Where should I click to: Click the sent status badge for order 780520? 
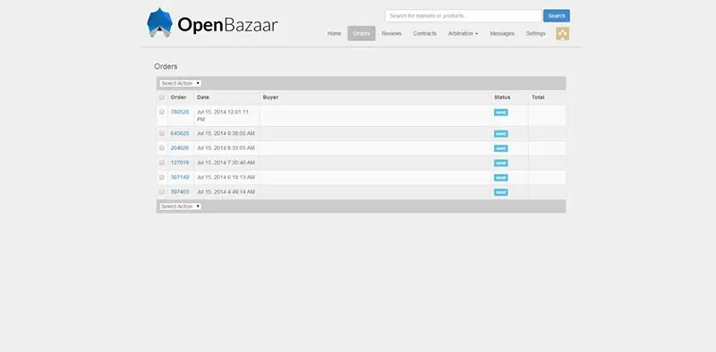pos(501,113)
